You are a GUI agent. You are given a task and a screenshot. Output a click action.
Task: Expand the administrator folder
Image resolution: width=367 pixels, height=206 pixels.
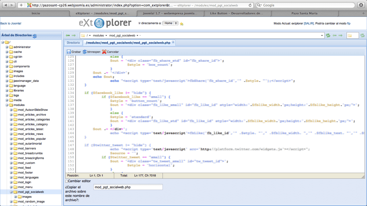pos(7,47)
